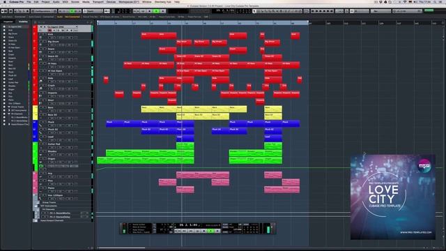Image resolution: width=446 pixels, height=251 pixels.
Task: Open the Apple menu
Action: click(x=5, y=2)
